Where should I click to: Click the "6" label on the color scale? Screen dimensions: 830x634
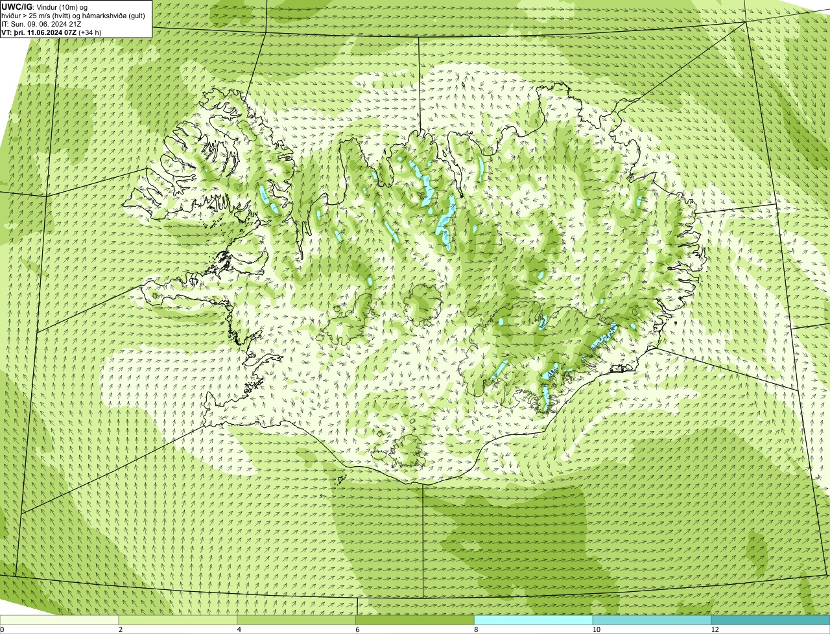357,629
